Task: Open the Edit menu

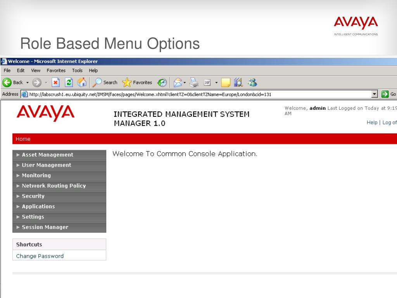Action: [21, 71]
